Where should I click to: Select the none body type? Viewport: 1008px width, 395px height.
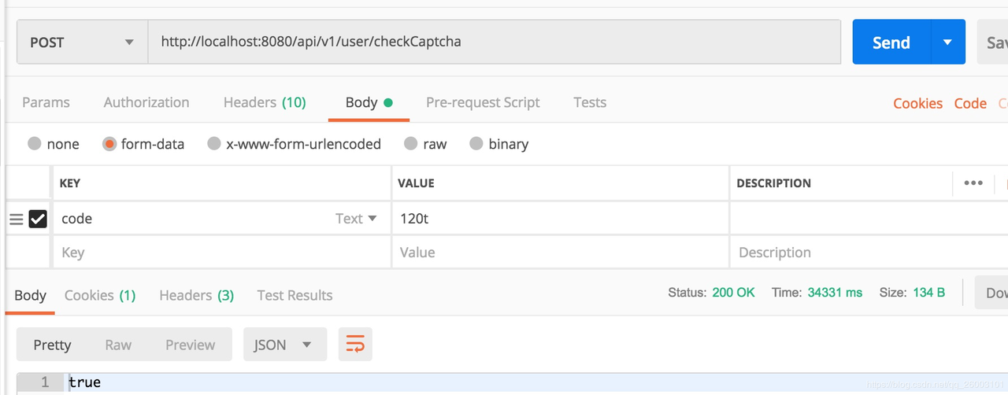[x=35, y=144]
